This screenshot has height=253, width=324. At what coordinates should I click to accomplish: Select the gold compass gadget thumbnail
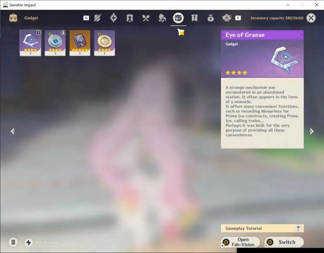(x=104, y=43)
